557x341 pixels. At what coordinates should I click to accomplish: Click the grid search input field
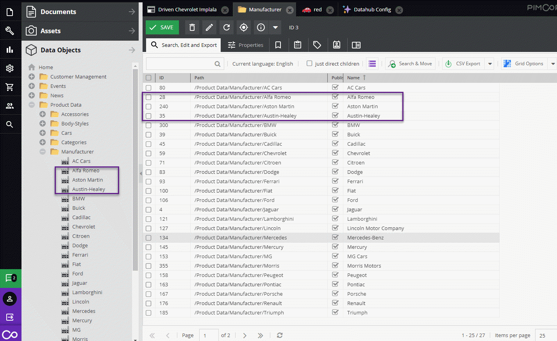pos(180,64)
